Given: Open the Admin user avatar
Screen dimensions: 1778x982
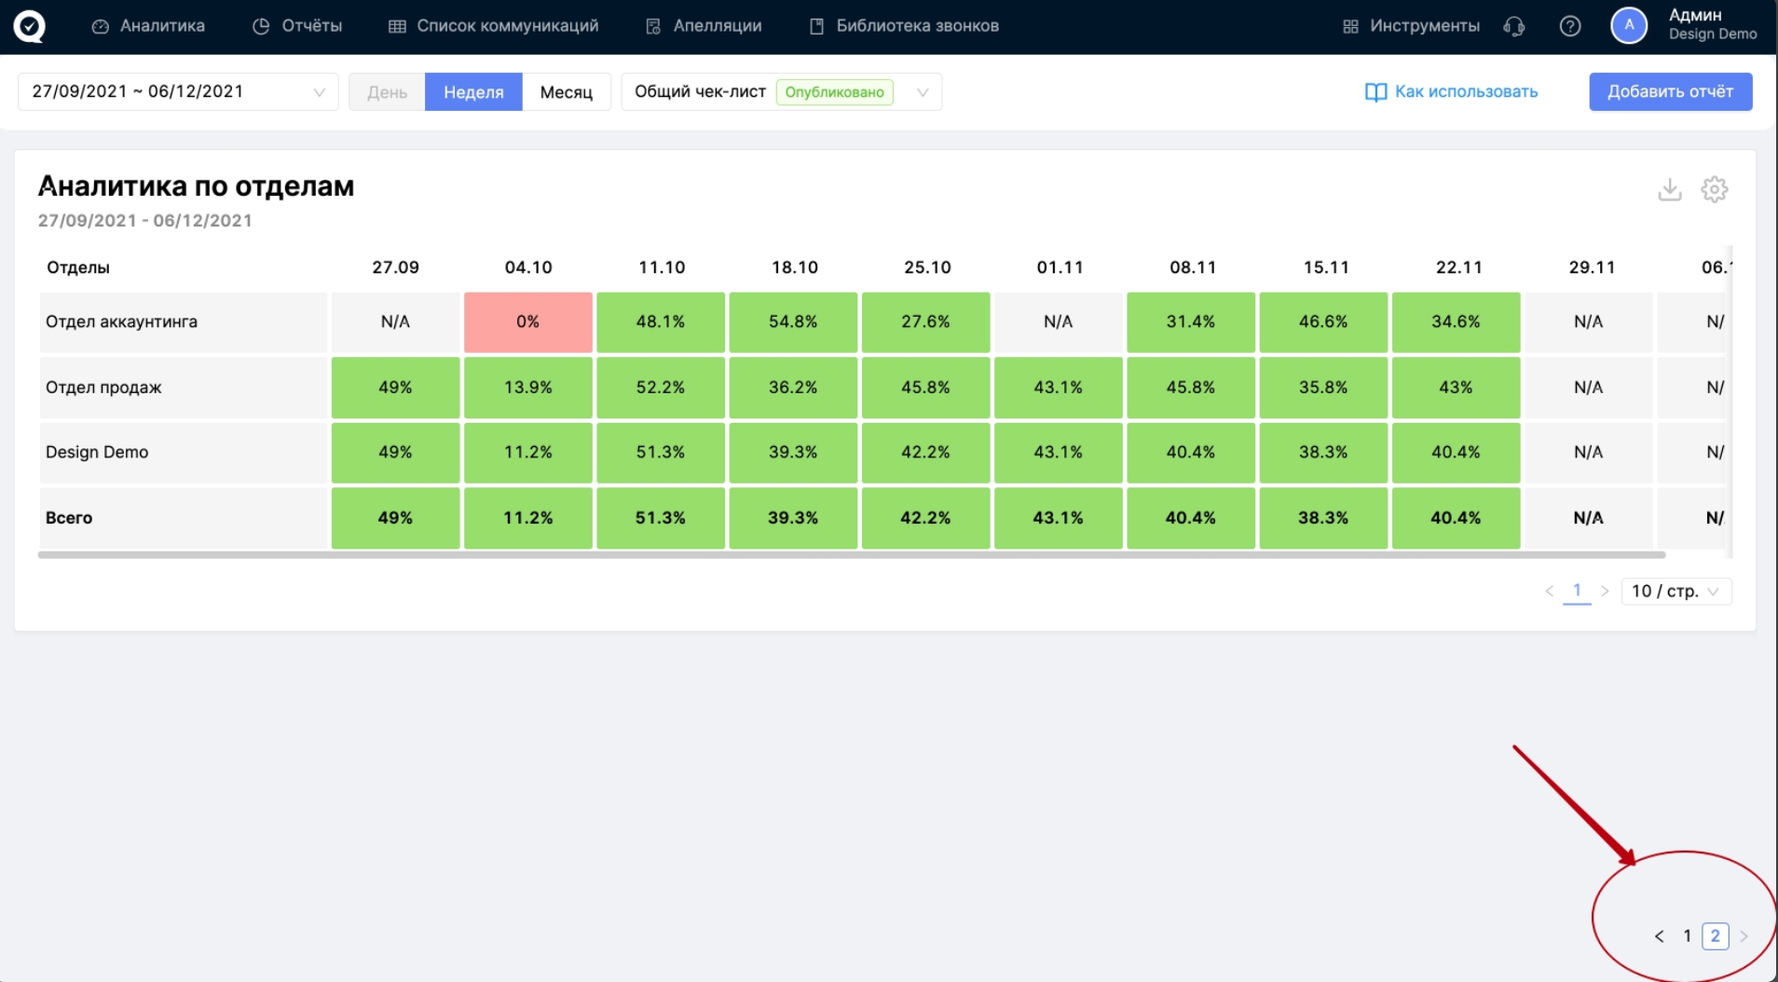Looking at the screenshot, I should click(1628, 26).
